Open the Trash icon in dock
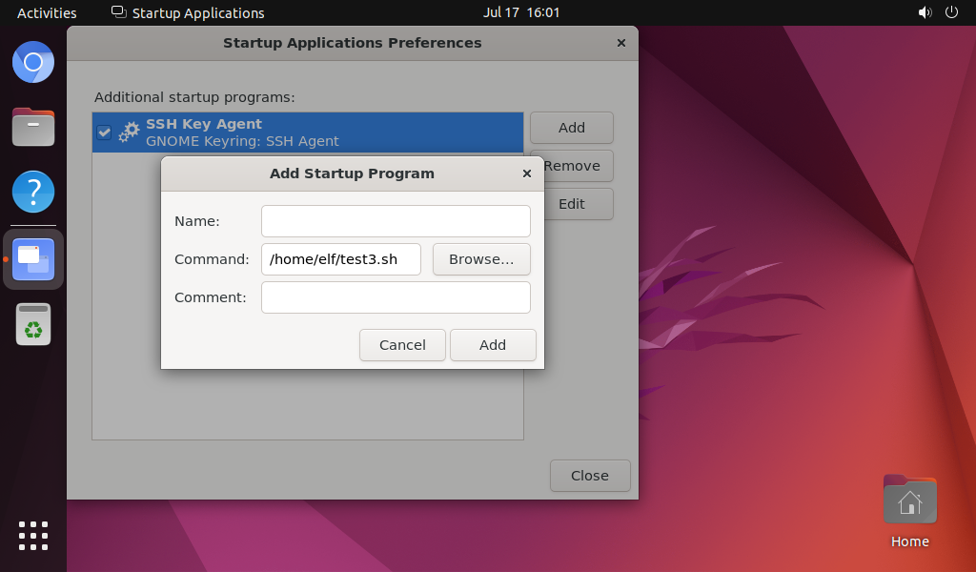The width and height of the screenshot is (976, 572). pyautogui.click(x=33, y=324)
